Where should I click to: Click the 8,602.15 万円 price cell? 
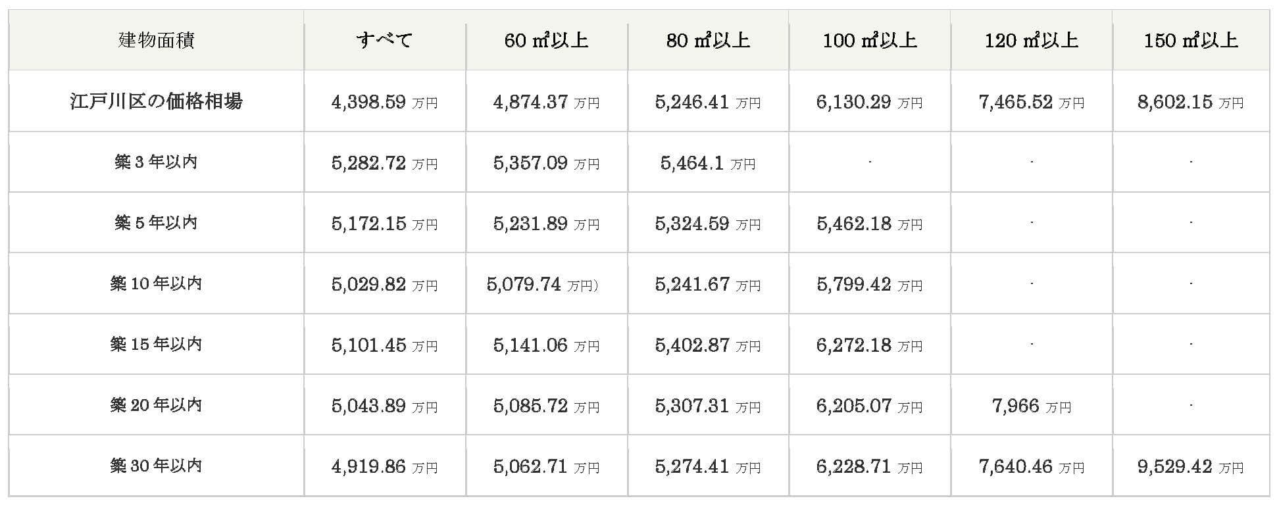click(1191, 102)
